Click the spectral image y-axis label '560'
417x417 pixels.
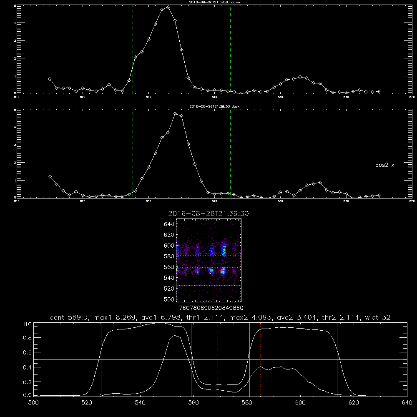point(169,267)
